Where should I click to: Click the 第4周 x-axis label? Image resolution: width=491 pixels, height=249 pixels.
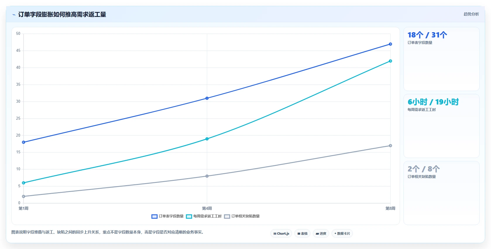(x=207, y=208)
